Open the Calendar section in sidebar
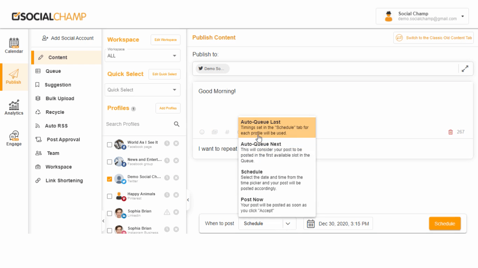This screenshot has width=478, height=268. [x=14, y=46]
